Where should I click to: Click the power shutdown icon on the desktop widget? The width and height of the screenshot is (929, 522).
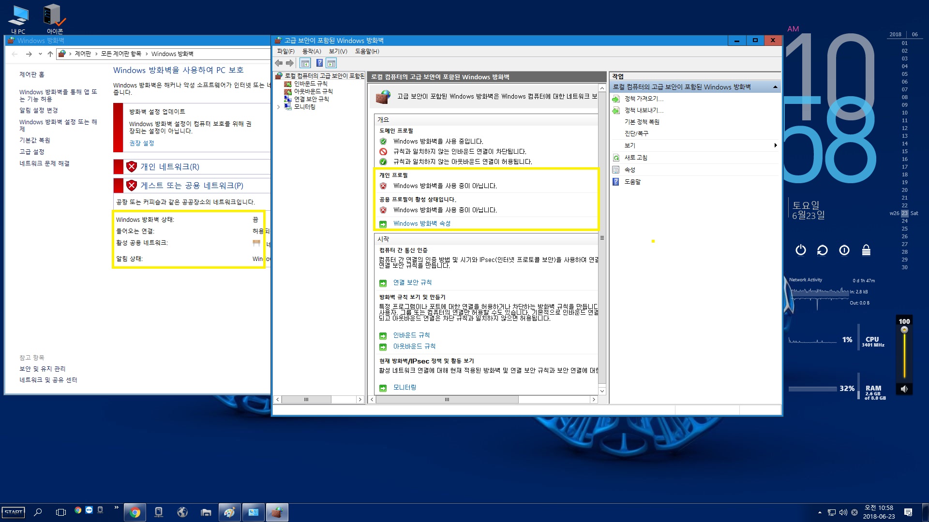click(x=801, y=250)
